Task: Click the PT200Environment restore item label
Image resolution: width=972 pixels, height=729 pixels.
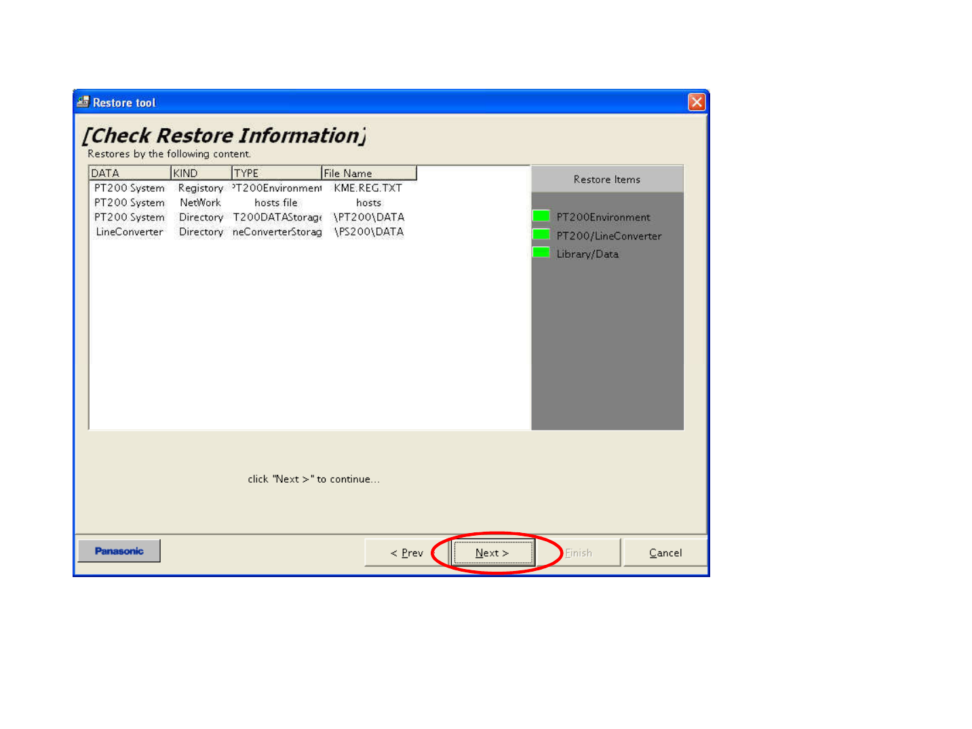Action: 603,217
